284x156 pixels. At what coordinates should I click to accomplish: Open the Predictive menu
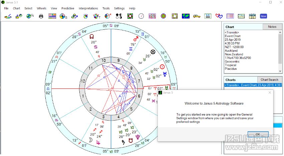pos(68,8)
